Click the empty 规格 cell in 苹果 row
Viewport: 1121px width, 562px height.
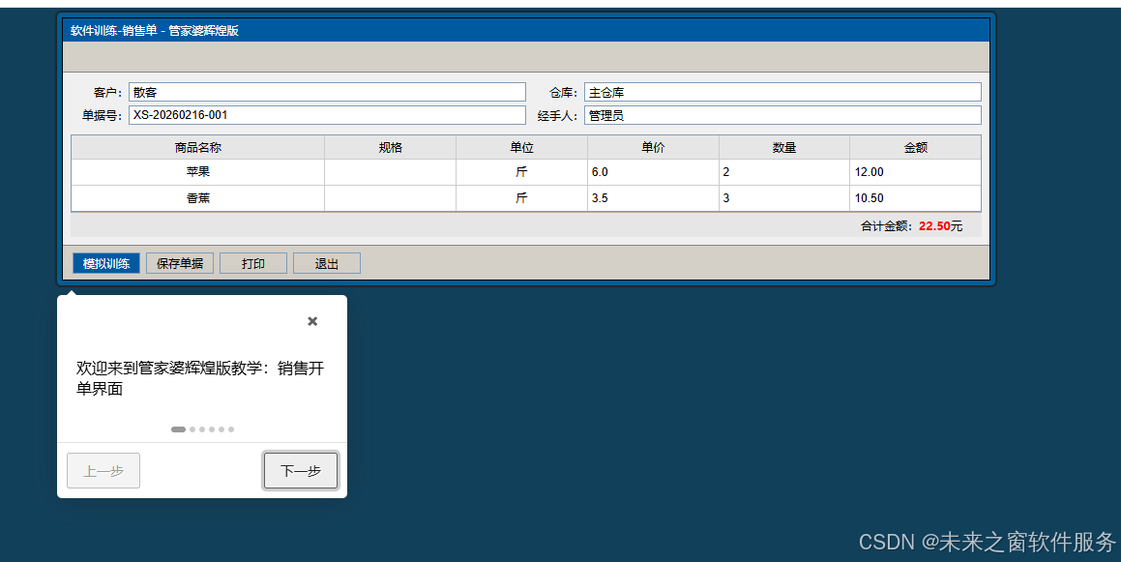tap(391, 172)
